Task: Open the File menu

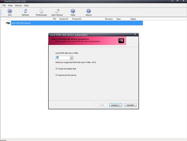Action: pos(4,5)
